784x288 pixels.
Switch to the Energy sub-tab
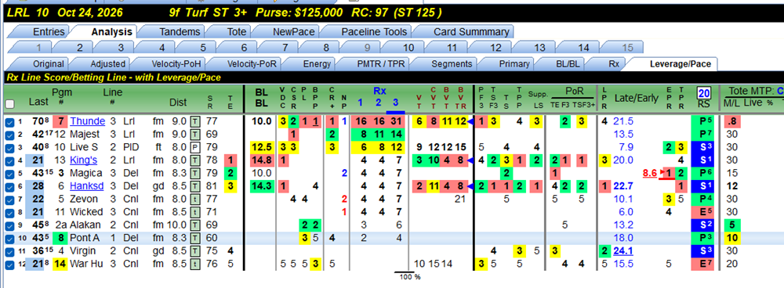(x=317, y=64)
